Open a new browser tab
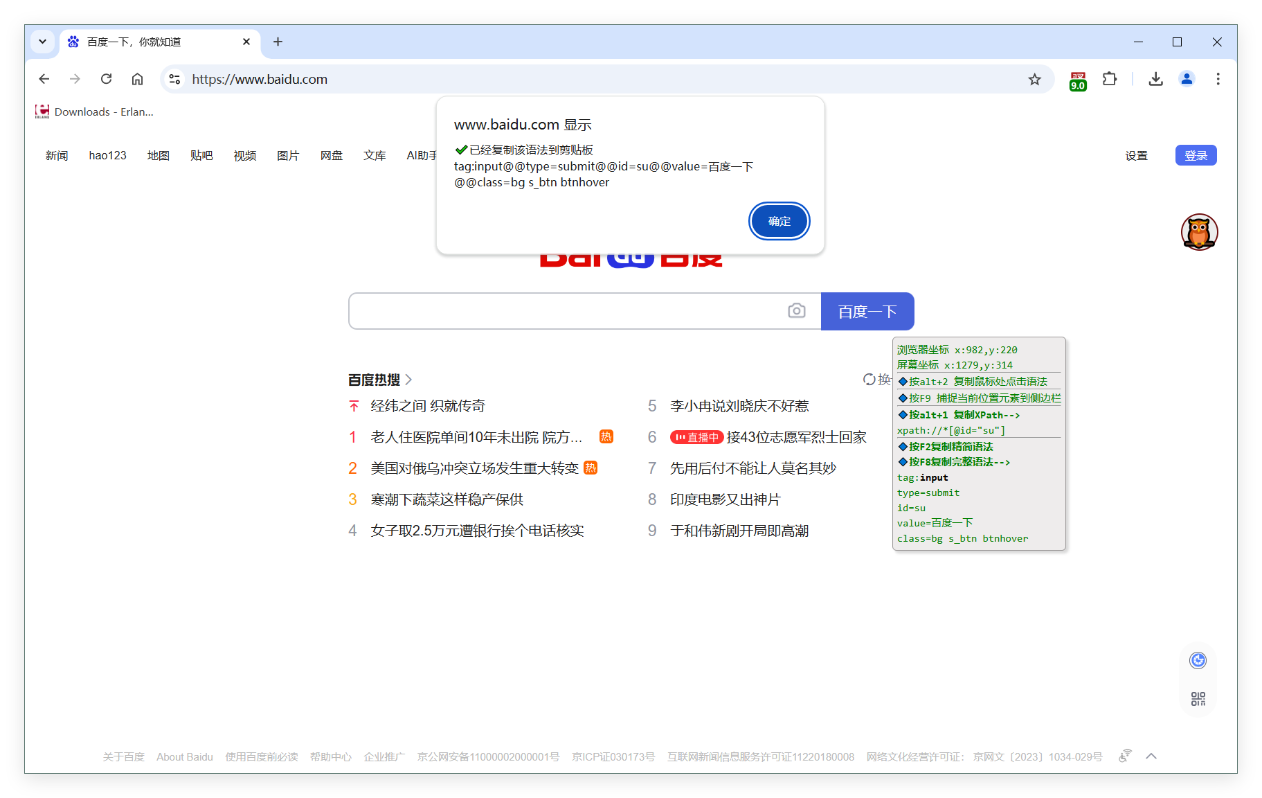 click(278, 42)
